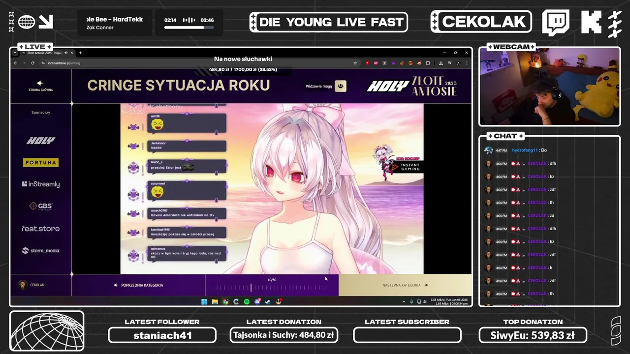Open Discord from the taskbar
Screen dimensions: 630x354
click(x=257, y=301)
